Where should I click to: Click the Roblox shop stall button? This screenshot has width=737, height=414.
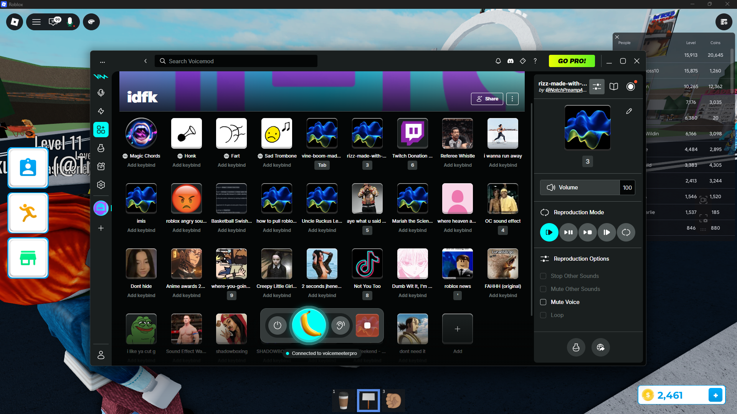click(x=28, y=258)
